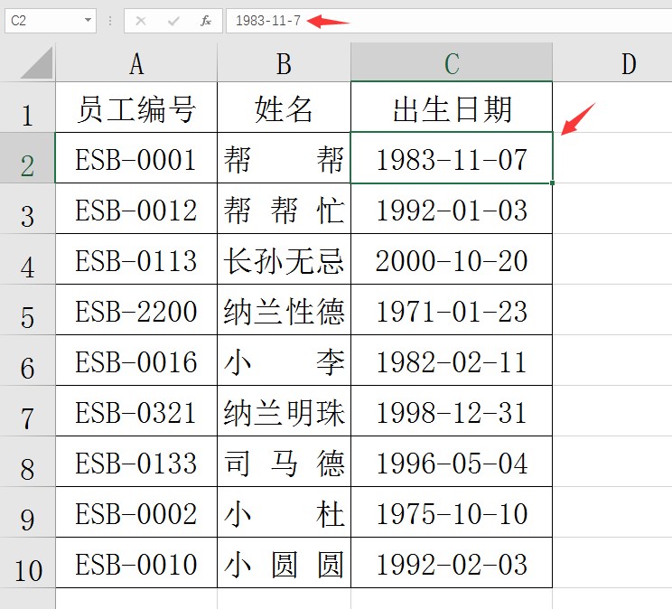Expand the Name Box dropdown arrow
672x609 pixels.
point(87,21)
